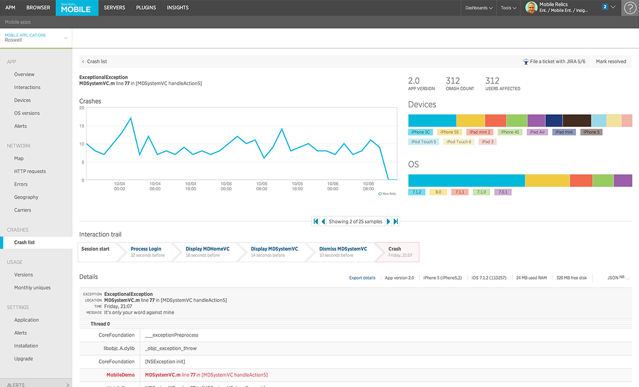
Task: Click the 7.1.1 OS legend swatch
Action: click(x=459, y=192)
